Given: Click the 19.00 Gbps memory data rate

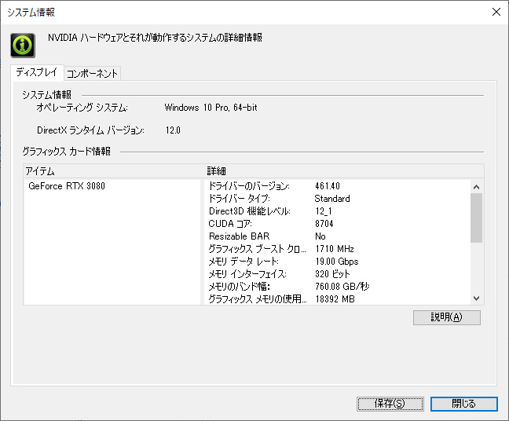Looking at the screenshot, I should click(x=337, y=262).
